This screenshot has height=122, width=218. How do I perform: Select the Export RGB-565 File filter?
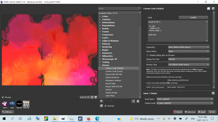click(x=114, y=74)
